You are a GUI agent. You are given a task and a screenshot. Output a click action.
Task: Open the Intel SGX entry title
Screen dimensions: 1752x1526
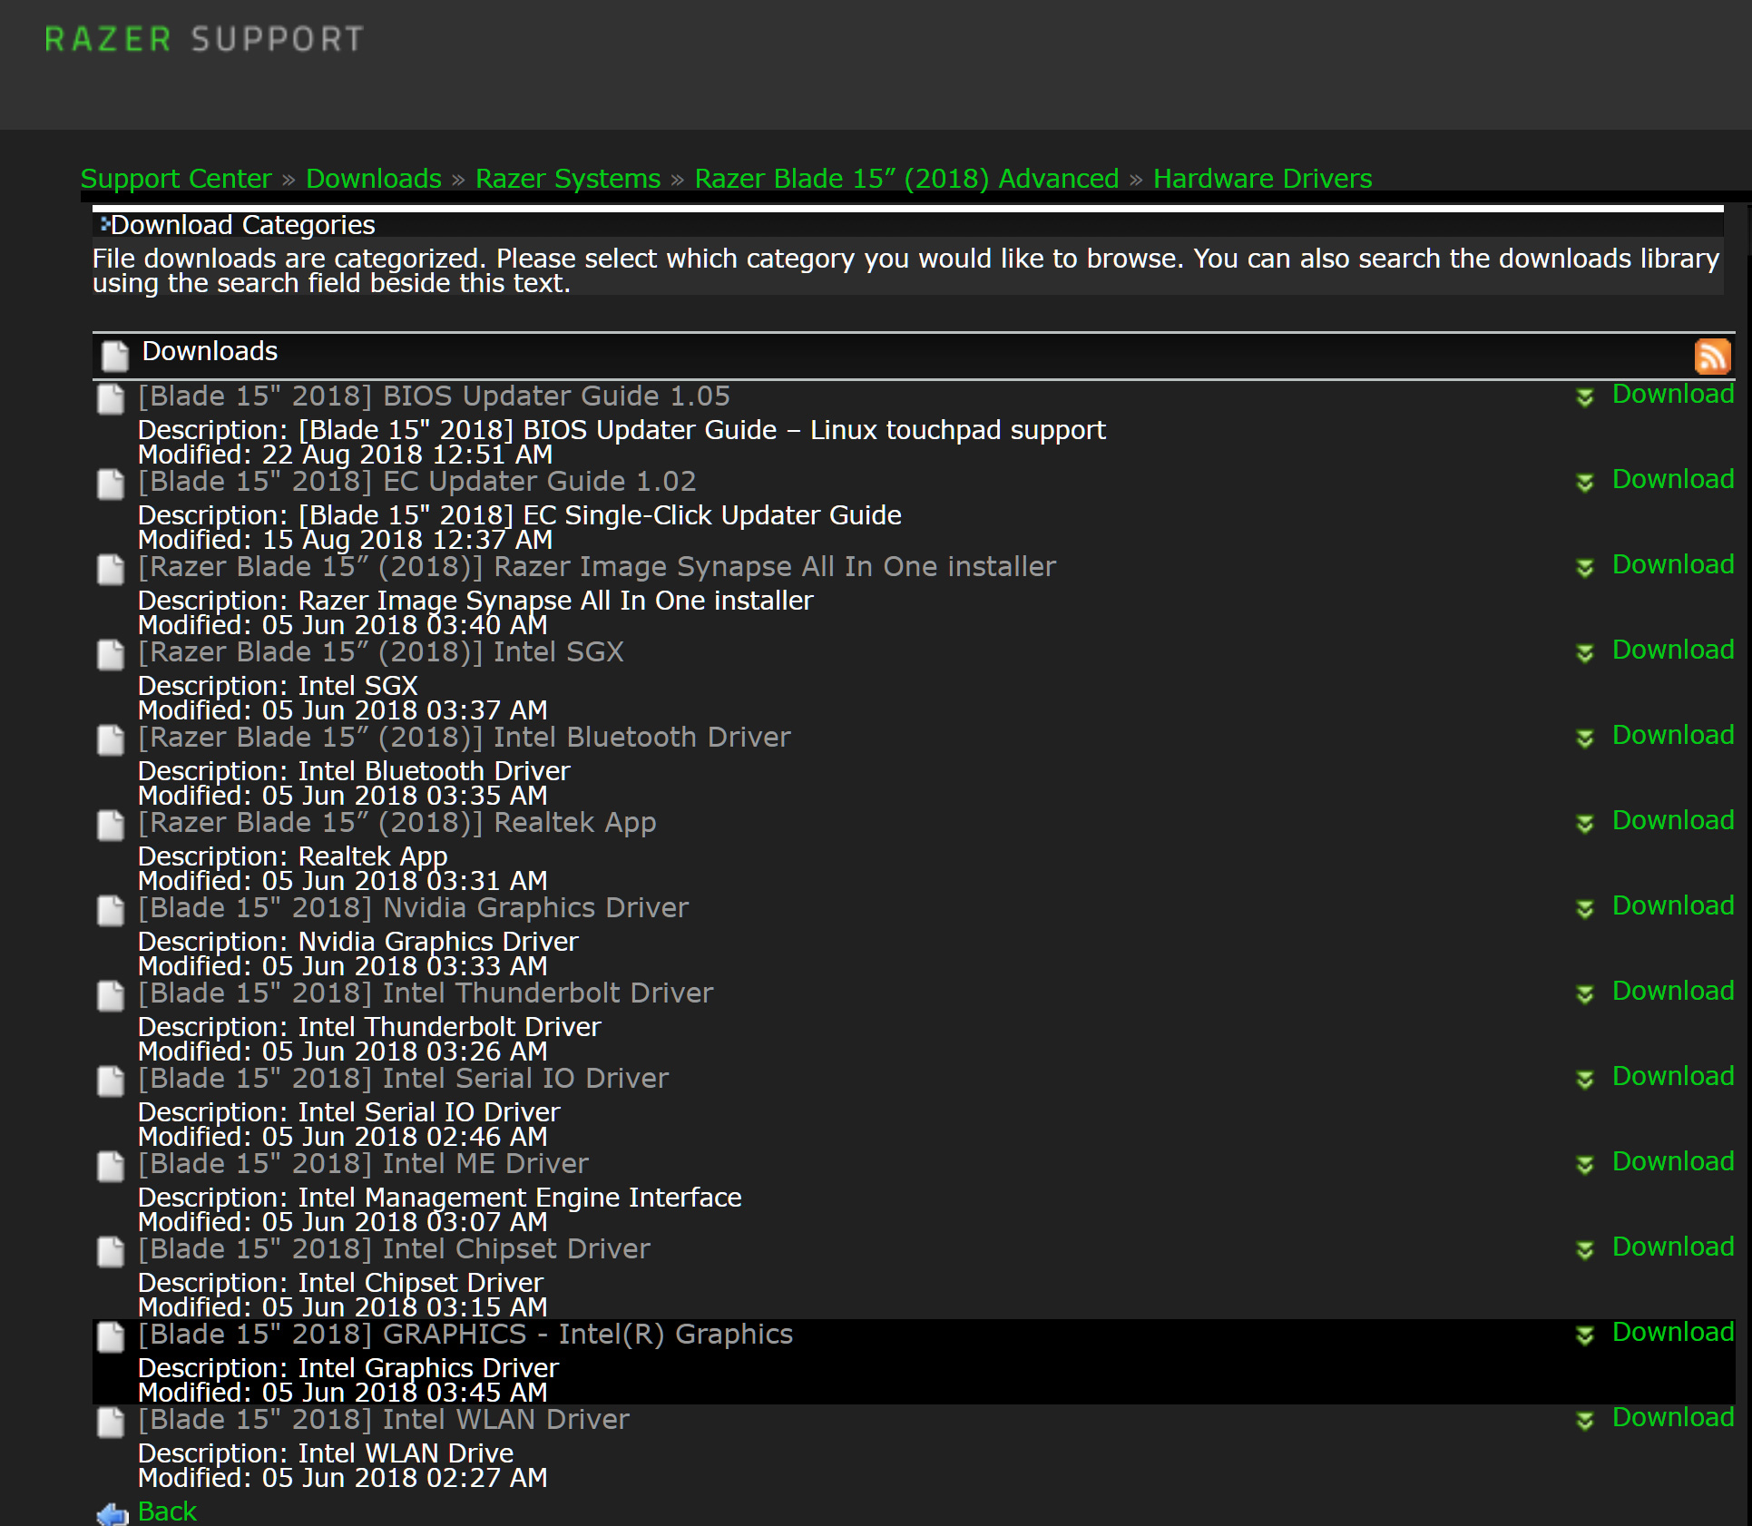381,652
